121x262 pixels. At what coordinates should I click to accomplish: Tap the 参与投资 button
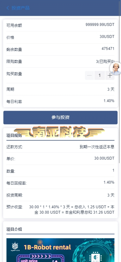pyautogui.click(x=61, y=118)
